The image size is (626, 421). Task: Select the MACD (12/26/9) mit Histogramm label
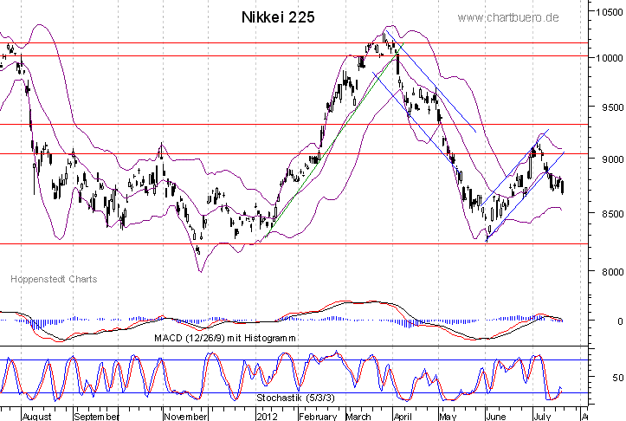[x=225, y=338]
